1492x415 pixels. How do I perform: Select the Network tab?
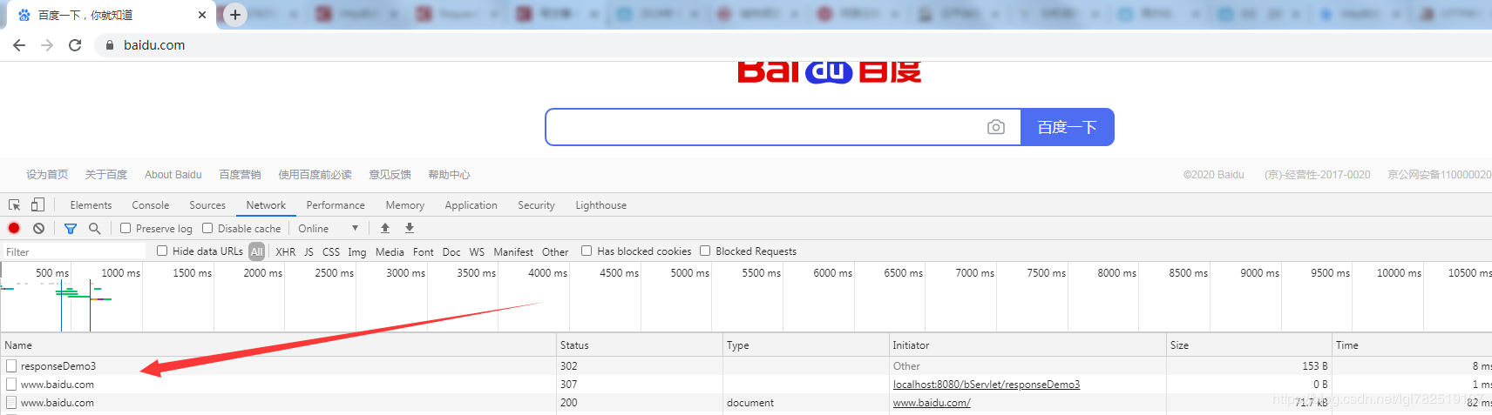click(x=266, y=205)
